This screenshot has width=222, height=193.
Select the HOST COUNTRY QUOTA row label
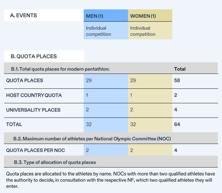(34, 95)
